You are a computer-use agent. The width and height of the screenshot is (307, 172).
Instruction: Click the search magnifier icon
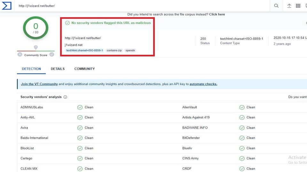pyautogui.click(x=276, y=6)
